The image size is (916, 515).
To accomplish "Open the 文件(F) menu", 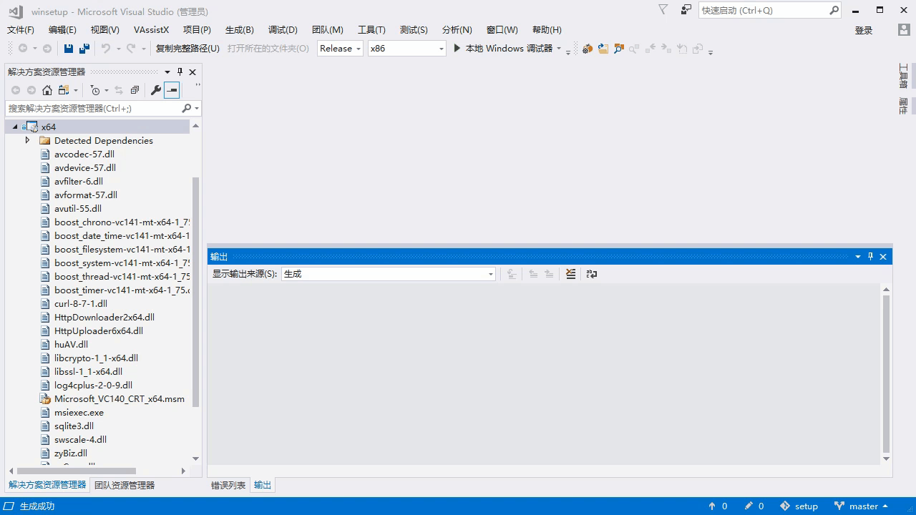I will [x=21, y=30].
